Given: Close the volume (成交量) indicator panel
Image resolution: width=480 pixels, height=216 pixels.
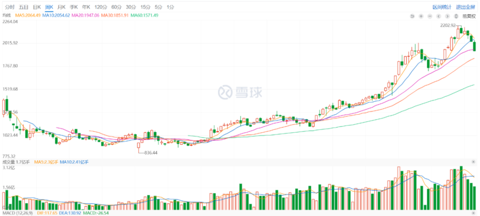Looking at the screenshot, I should click(x=474, y=162).
